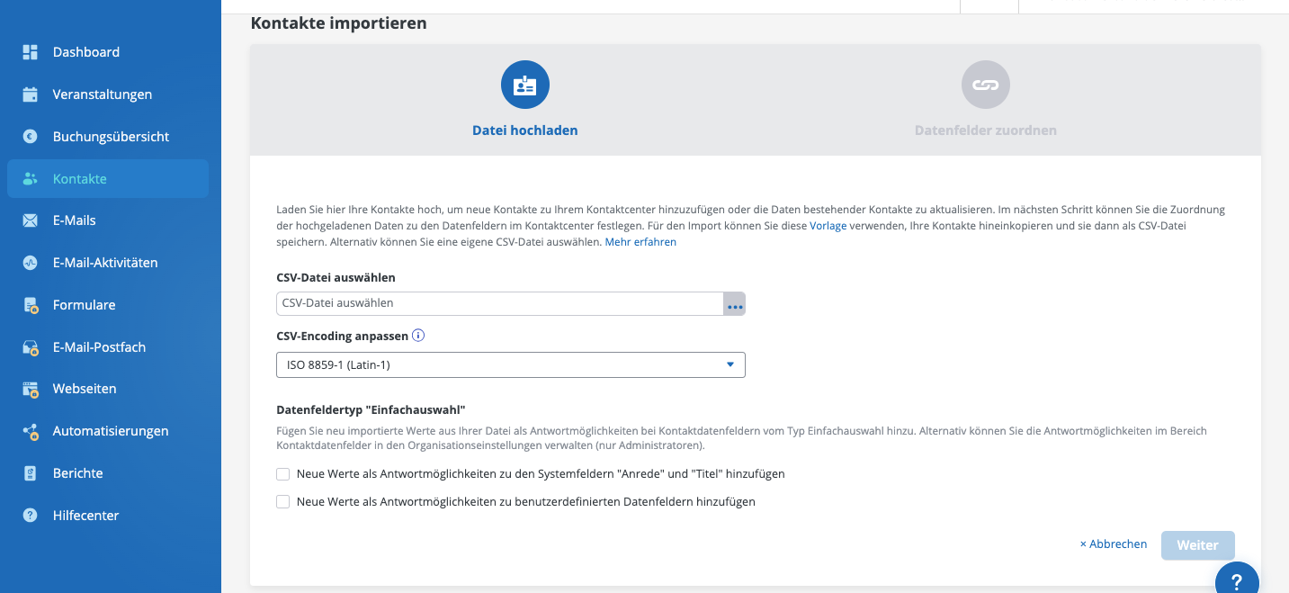Viewport: 1289px width, 593px height.
Task: Click the Dashboard grid icon in sidebar
Action: pyautogui.click(x=31, y=52)
